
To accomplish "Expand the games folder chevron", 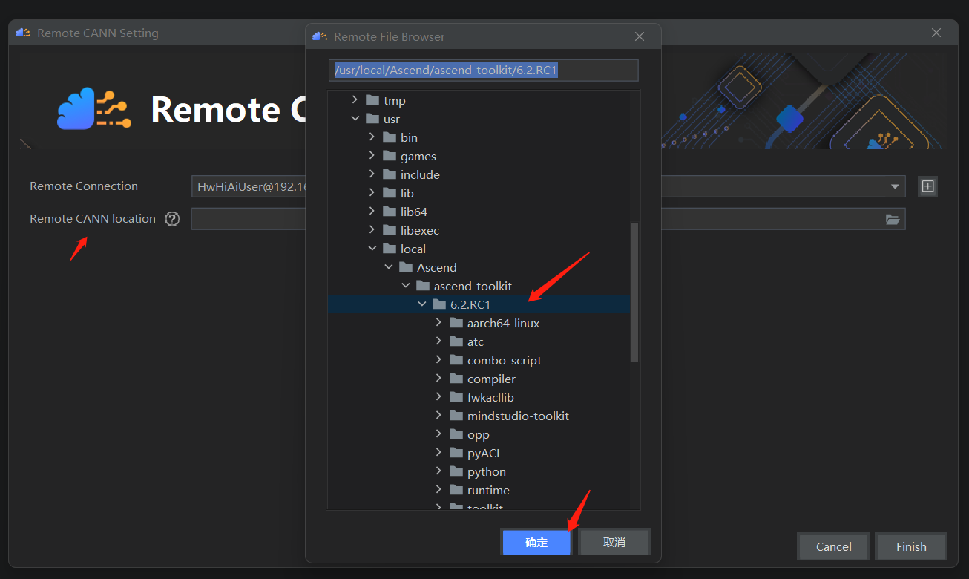I will (372, 156).
